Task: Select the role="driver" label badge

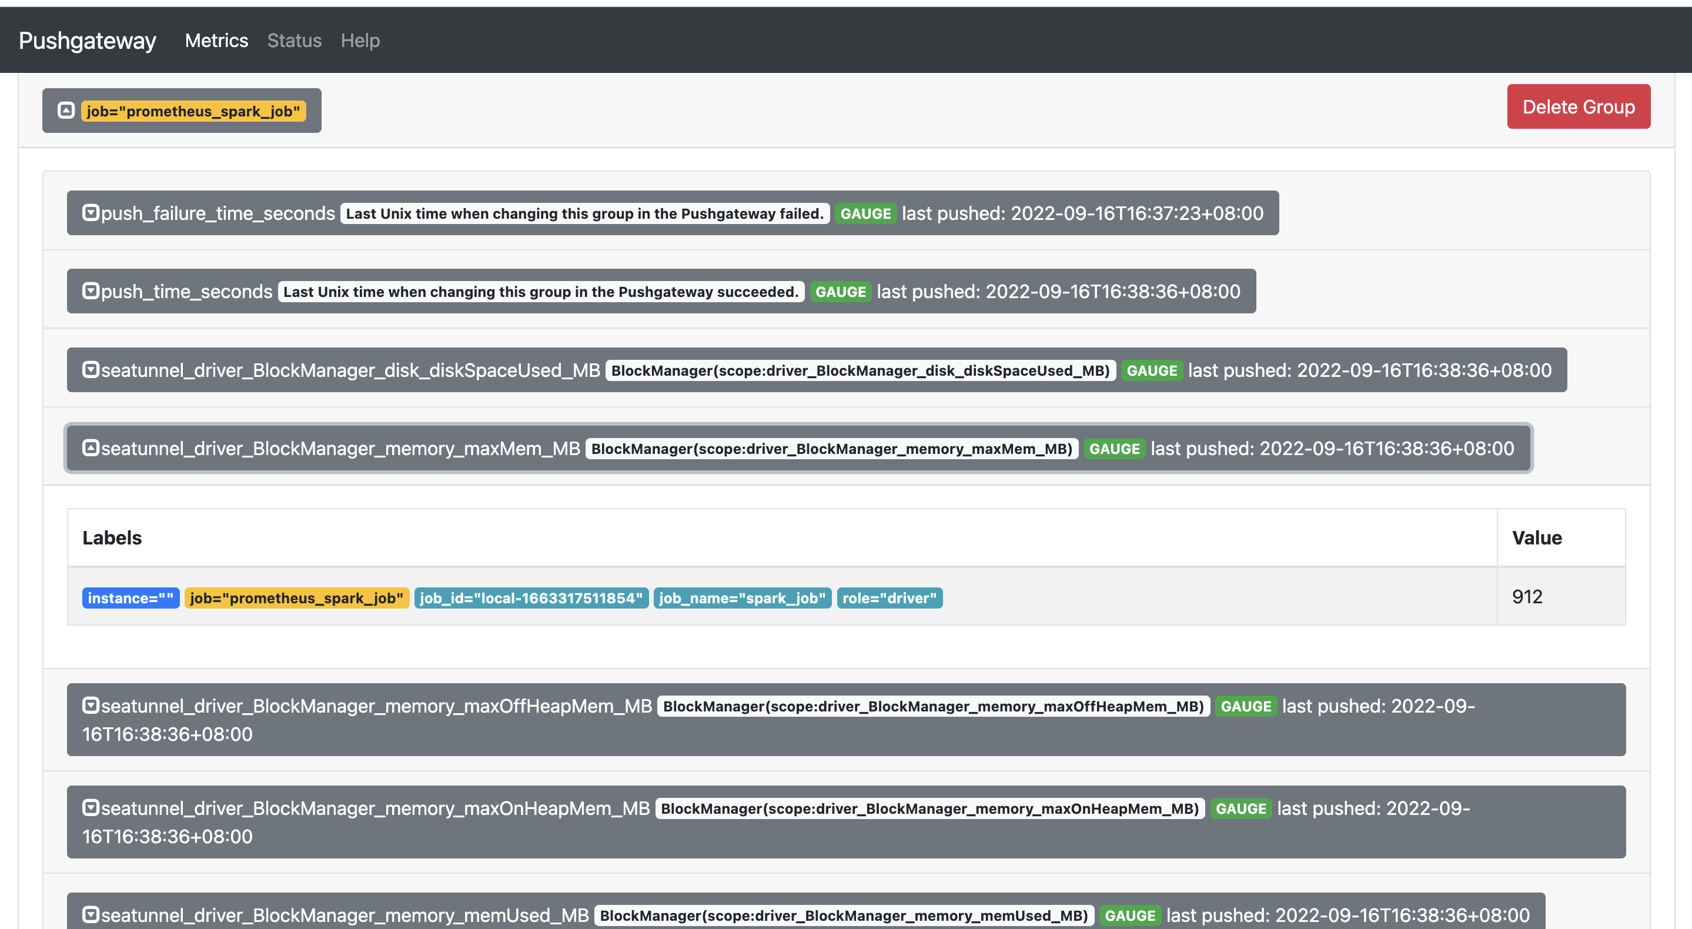Action: [x=890, y=598]
